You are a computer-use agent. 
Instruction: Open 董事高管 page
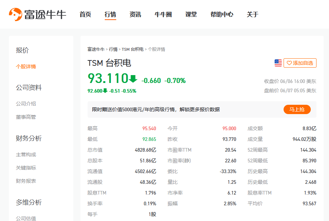point(27,117)
